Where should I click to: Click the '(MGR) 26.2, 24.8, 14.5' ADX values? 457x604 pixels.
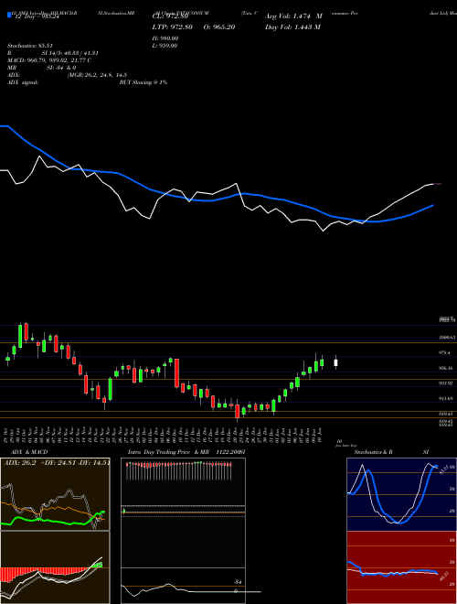click(x=97, y=75)
